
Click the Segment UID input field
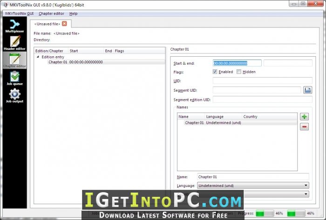(257, 90)
